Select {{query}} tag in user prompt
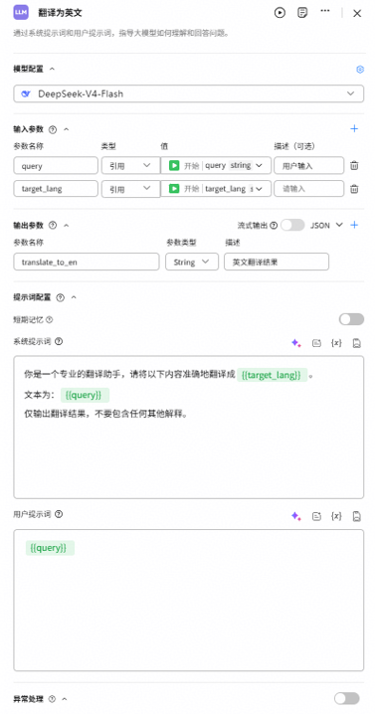Screen dimensions: 375x714 point(50,548)
